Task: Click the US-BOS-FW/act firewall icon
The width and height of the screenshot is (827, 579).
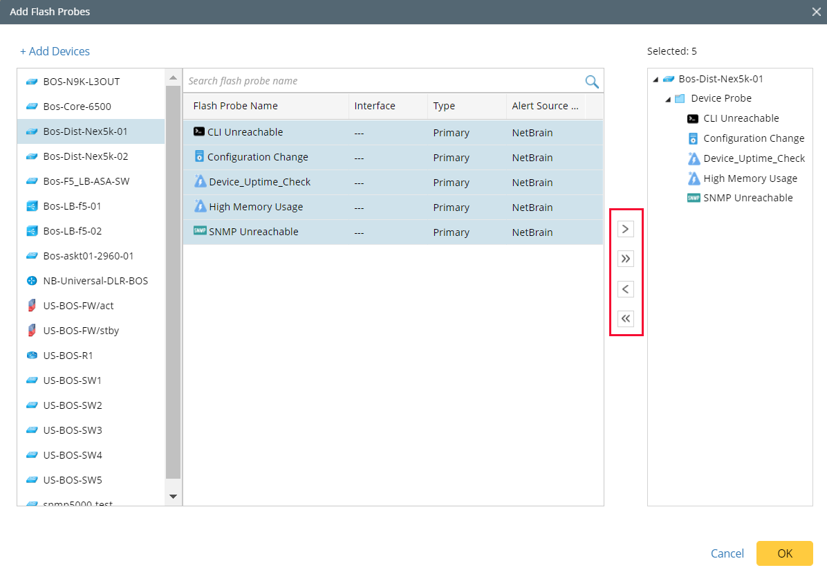Action: [32, 305]
